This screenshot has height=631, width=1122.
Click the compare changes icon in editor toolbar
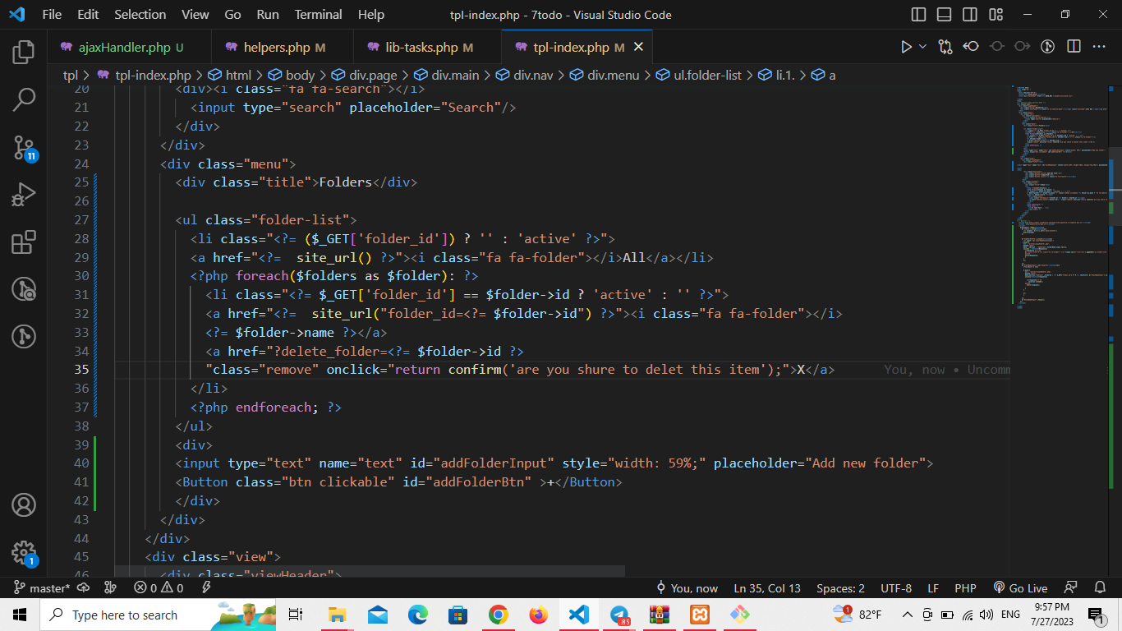945,47
